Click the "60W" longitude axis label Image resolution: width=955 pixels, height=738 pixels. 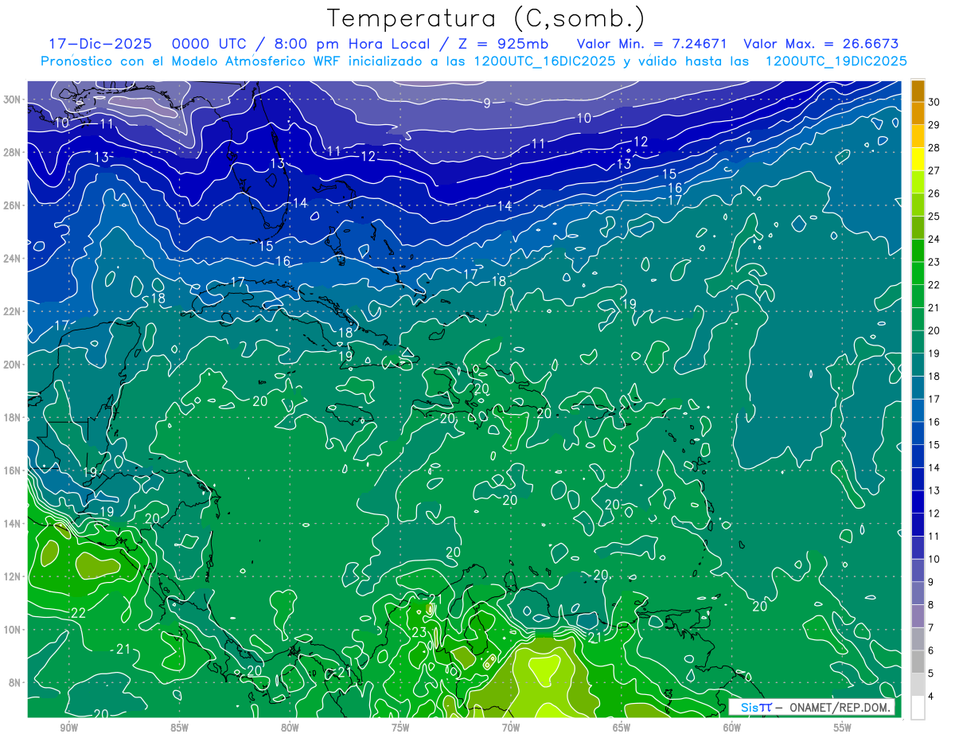pyautogui.click(x=732, y=728)
